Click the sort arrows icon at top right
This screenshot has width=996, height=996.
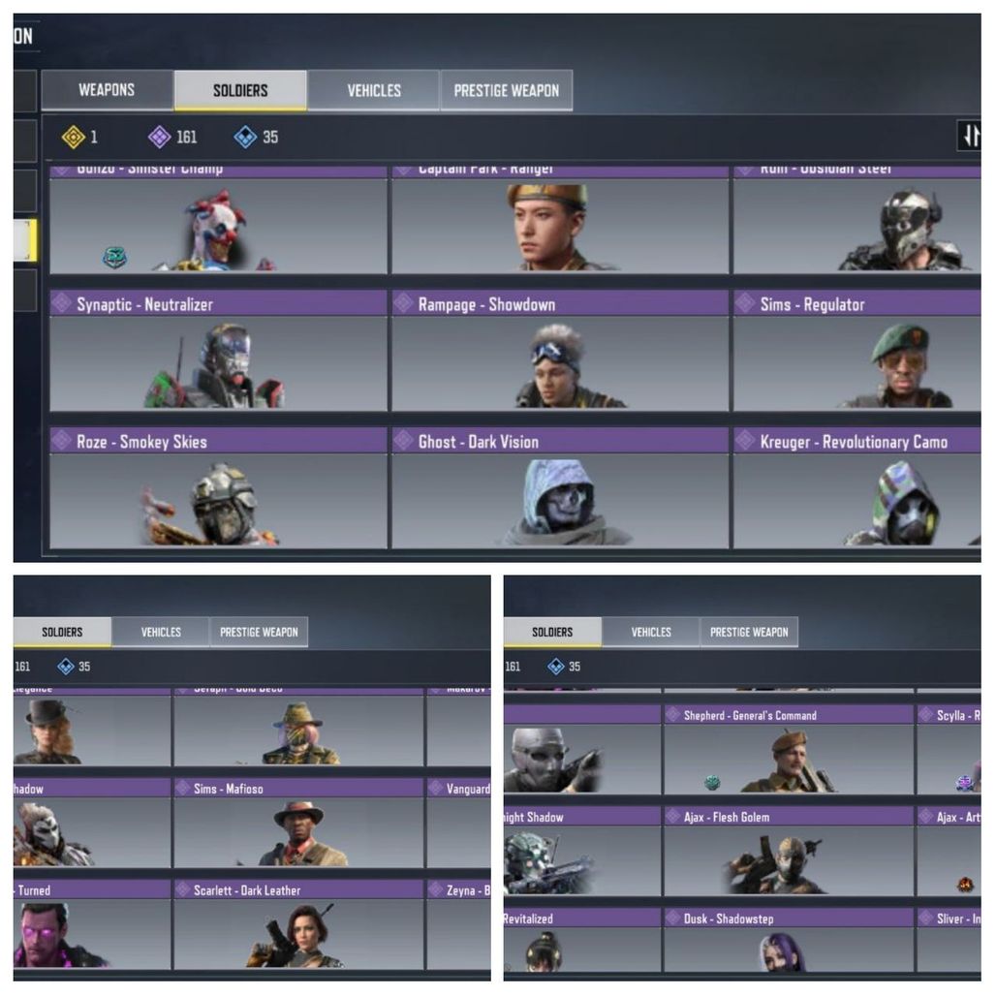tap(969, 136)
